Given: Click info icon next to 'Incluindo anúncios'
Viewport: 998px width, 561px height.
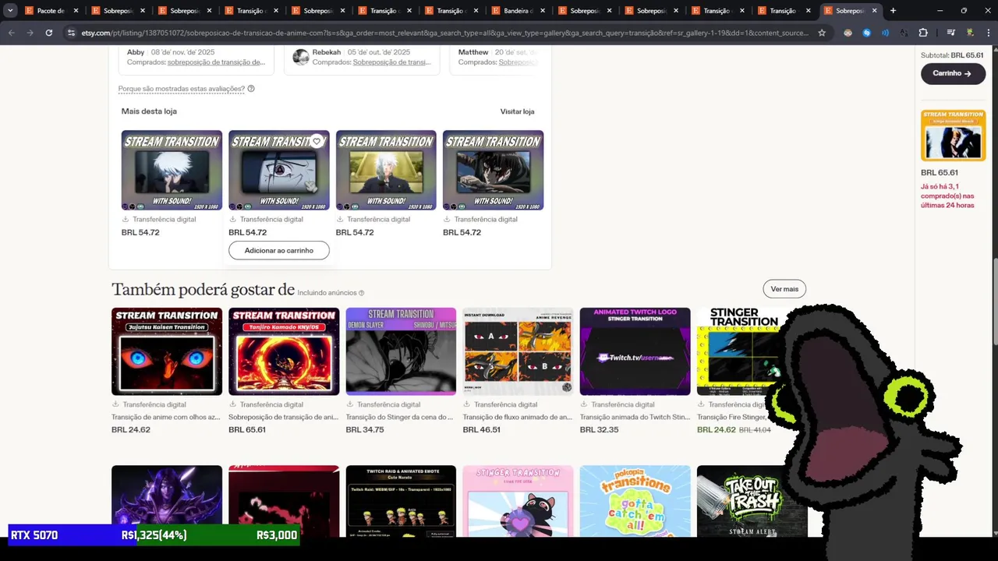Looking at the screenshot, I should 361,293.
